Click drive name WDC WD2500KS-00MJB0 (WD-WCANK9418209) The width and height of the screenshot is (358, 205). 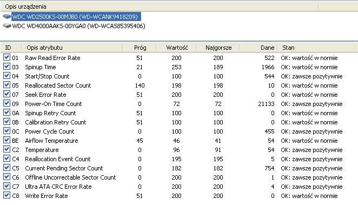pos(75,17)
